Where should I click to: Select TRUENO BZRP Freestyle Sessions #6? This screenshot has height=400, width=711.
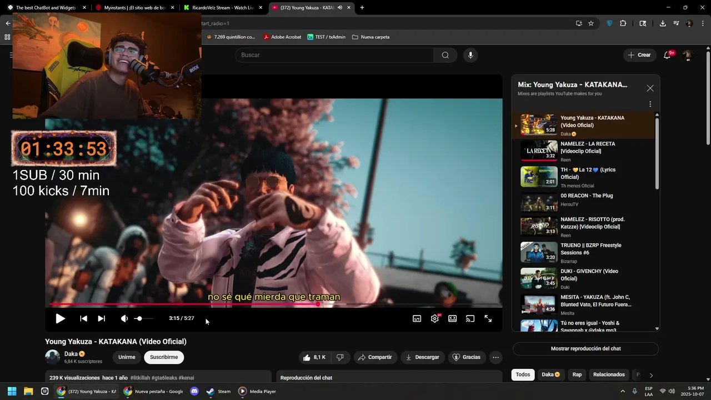583,252
